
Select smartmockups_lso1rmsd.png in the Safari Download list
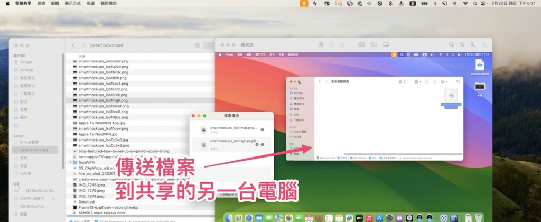(104, 106)
